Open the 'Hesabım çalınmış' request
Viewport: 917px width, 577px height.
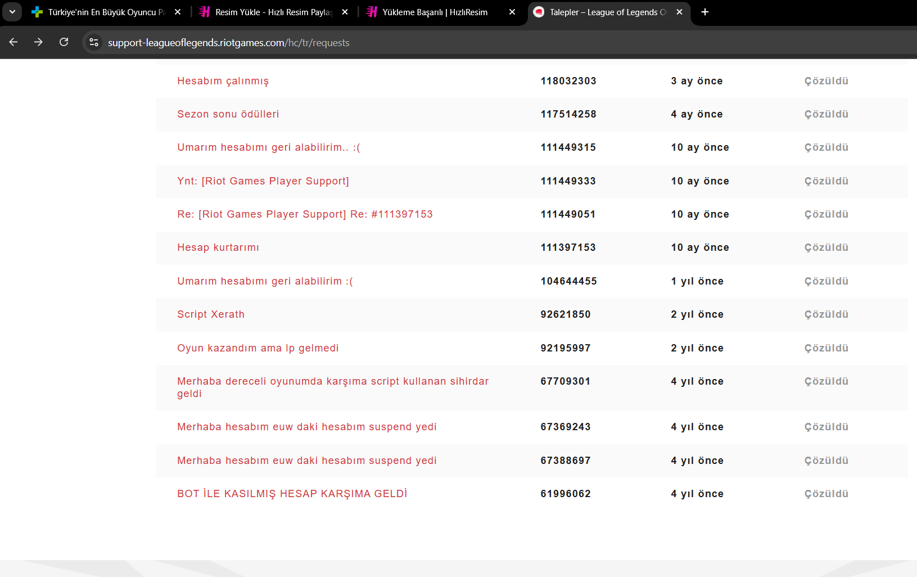point(223,81)
